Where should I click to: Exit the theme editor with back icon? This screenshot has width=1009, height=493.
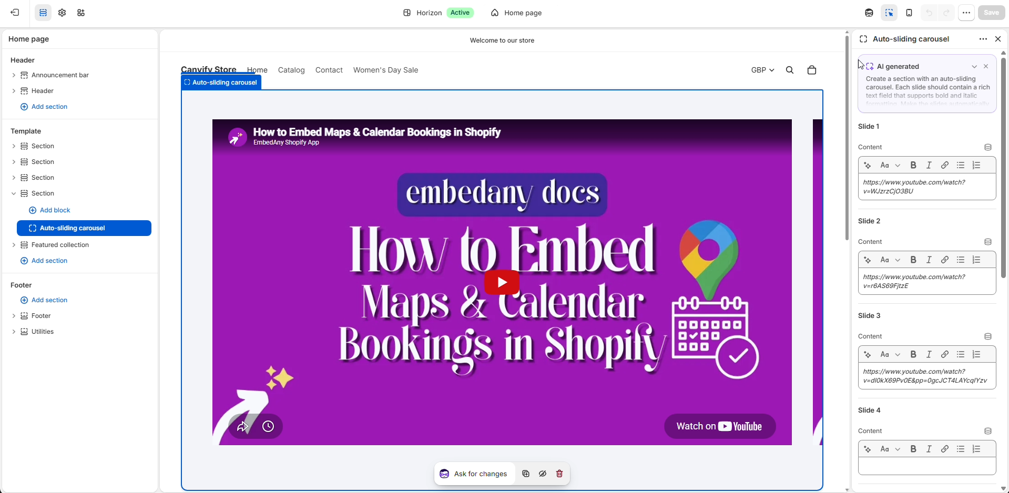coord(15,13)
